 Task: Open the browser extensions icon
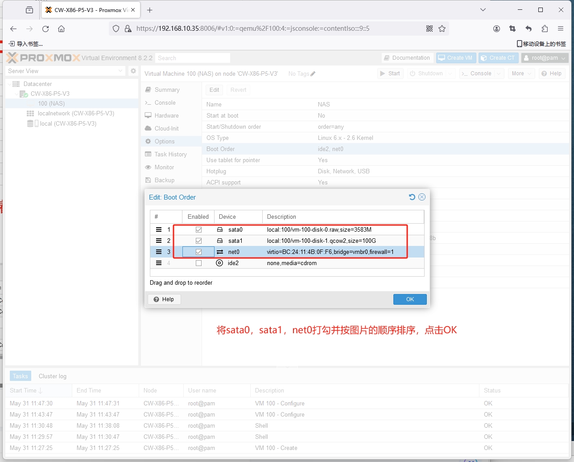[545, 29]
